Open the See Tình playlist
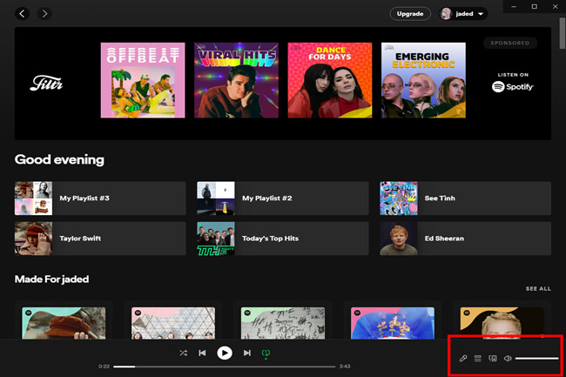The width and height of the screenshot is (566, 377). pyautogui.click(x=465, y=199)
